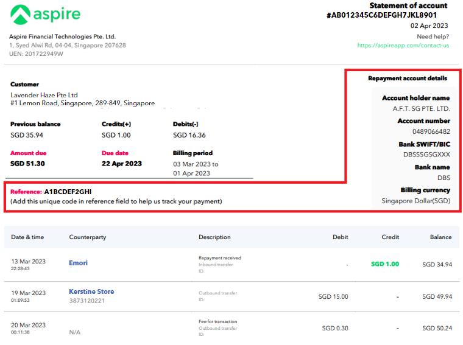Click the Credits(+) value SGD 1.00
Viewport: 463px width, 345px height.
116,135
